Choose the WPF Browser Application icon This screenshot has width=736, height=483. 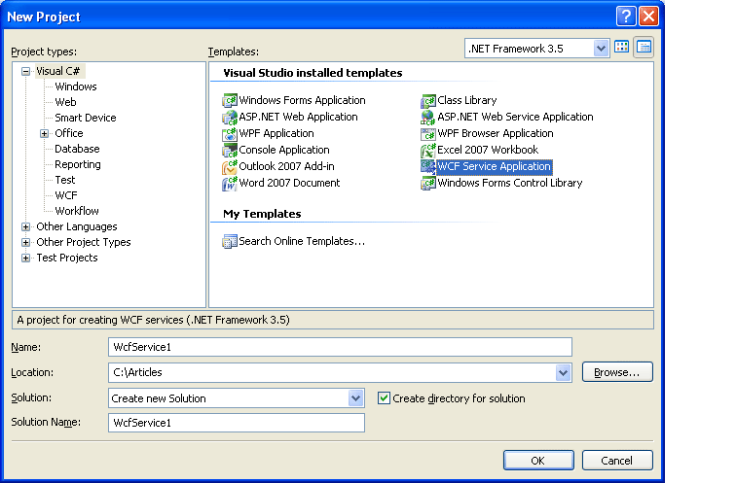[x=428, y=133]
